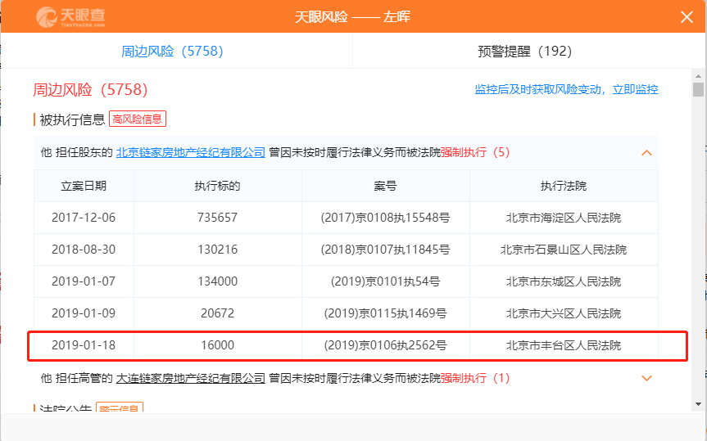Expand the 大连链家 enforcement records section

pos(646,378)
